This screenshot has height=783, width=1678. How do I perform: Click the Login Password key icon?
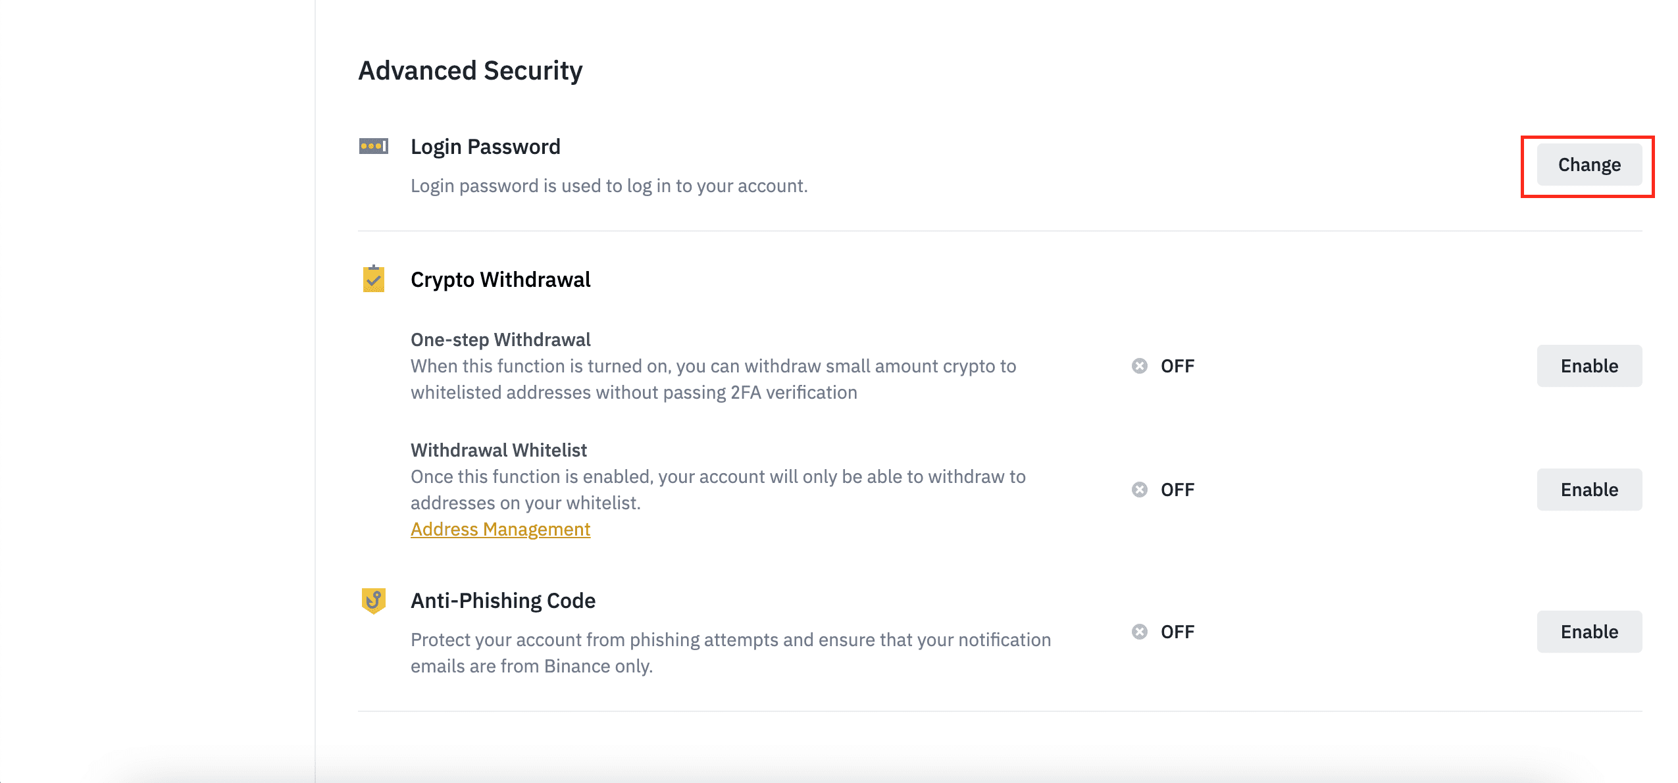pos(373,146)
